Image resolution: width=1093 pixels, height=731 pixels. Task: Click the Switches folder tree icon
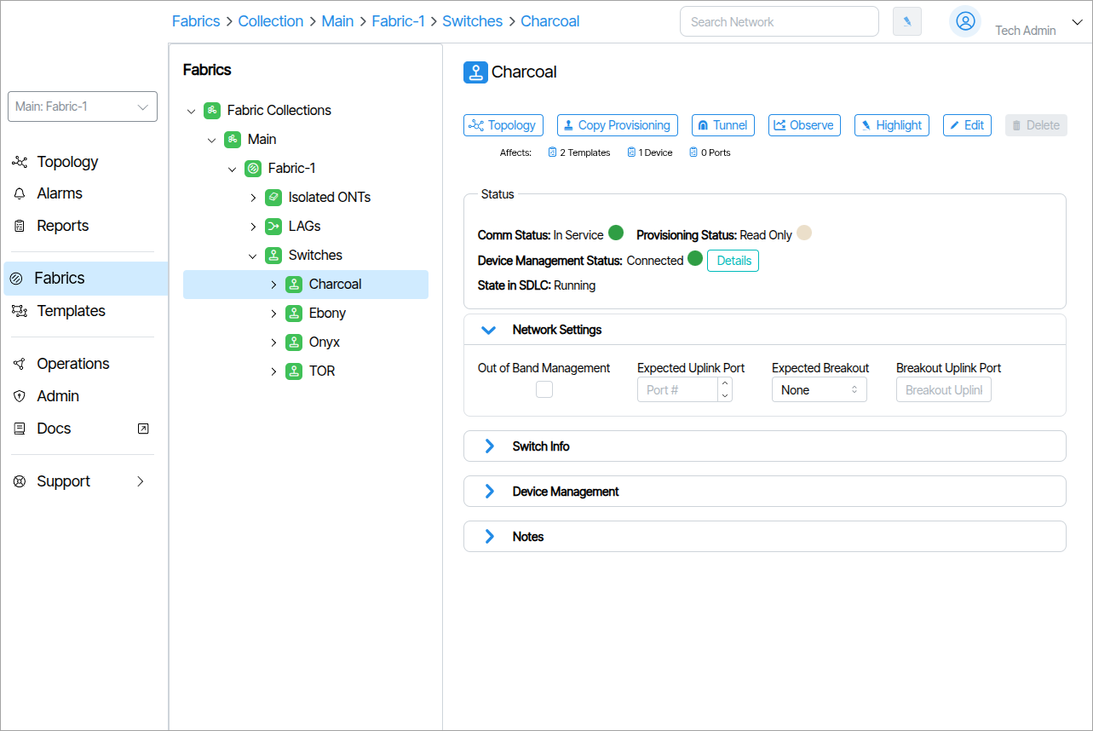pos(273,256)
